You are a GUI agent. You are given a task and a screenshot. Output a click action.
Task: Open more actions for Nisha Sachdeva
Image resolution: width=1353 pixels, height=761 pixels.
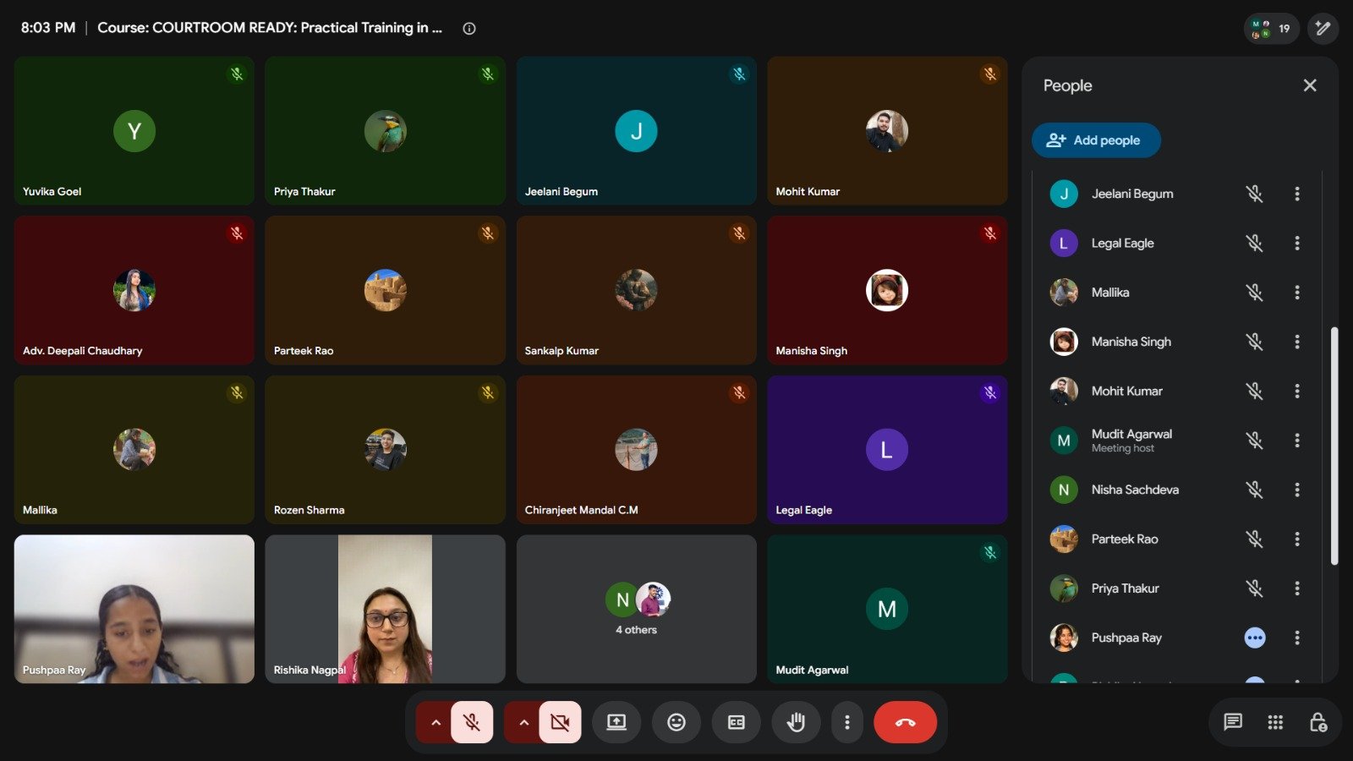[1296, 490]
